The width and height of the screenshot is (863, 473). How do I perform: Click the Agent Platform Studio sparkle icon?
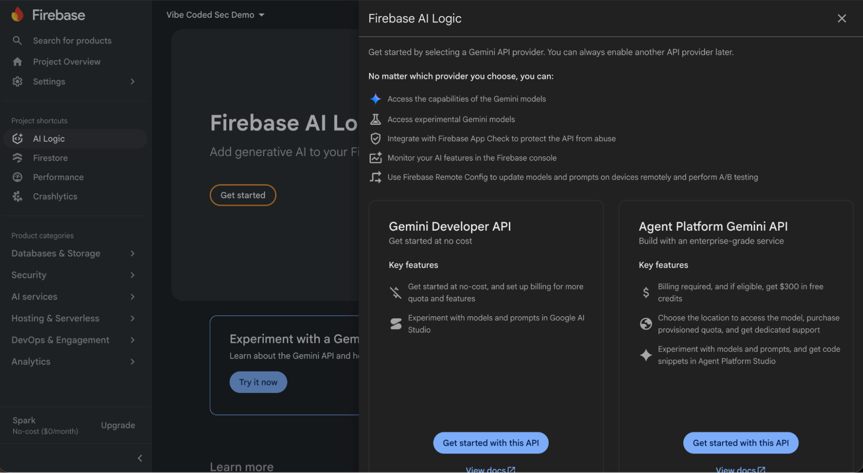646,355
